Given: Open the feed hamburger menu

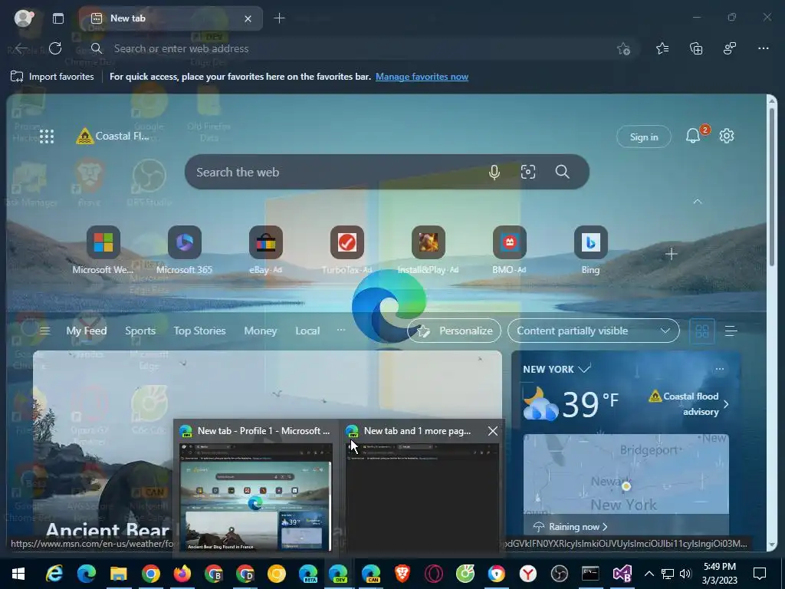Looking at the screenshot, I should [44, 331].
